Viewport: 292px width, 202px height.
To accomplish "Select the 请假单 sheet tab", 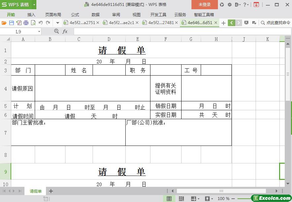I will pyautogui.click(x=36, y=191).
